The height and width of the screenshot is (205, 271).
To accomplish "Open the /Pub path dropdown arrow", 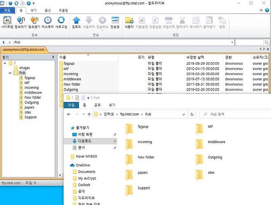I will tap(232, 42).
